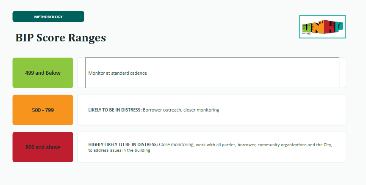Click the green 499 and Below box
Screen dimensions: 366x185
point(43,73)
